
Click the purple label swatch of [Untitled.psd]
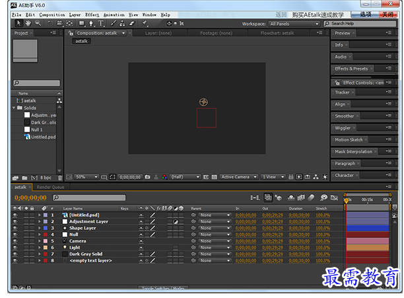(x=46, y=215)
